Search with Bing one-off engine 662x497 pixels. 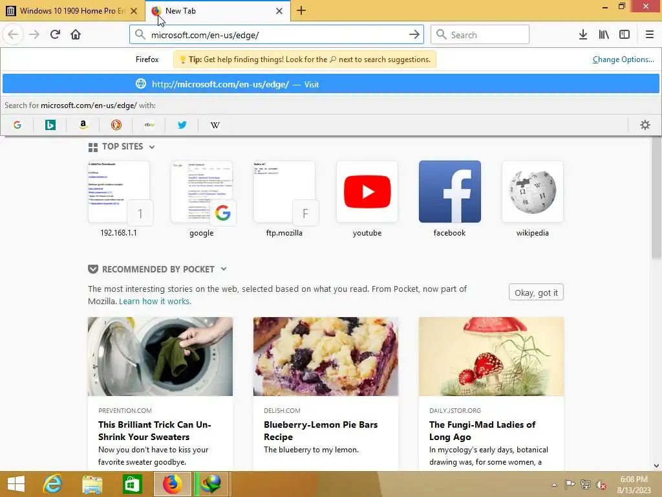pos(50,125)
